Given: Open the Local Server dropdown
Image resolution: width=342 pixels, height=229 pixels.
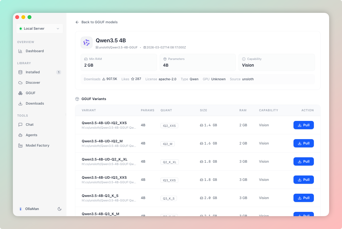Looking at the screenshot, I should 40,29.
